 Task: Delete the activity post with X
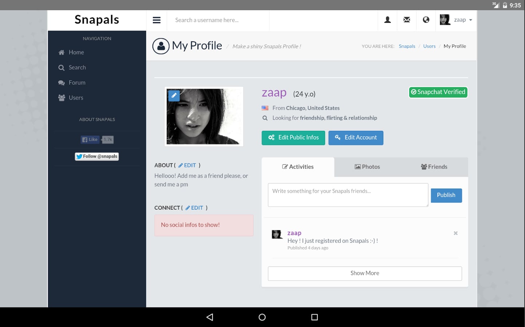pyautogui.click(x=455, y=233)
